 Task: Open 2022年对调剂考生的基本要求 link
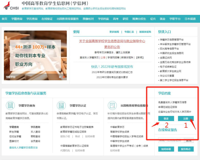(x=112, y=77)
